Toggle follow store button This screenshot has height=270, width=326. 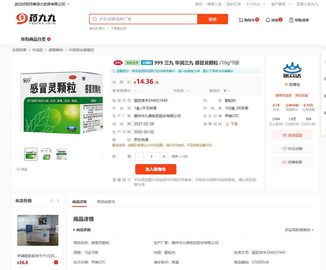pos(292,149)
